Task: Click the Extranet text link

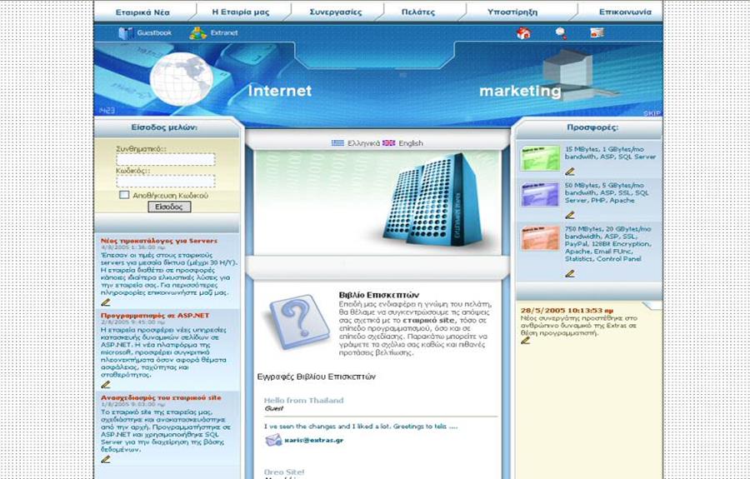Action: point(224,33)
